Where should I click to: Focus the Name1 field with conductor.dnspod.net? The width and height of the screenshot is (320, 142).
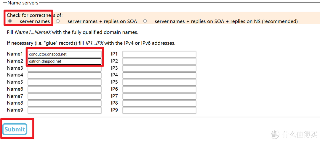(x=65, y=54)
